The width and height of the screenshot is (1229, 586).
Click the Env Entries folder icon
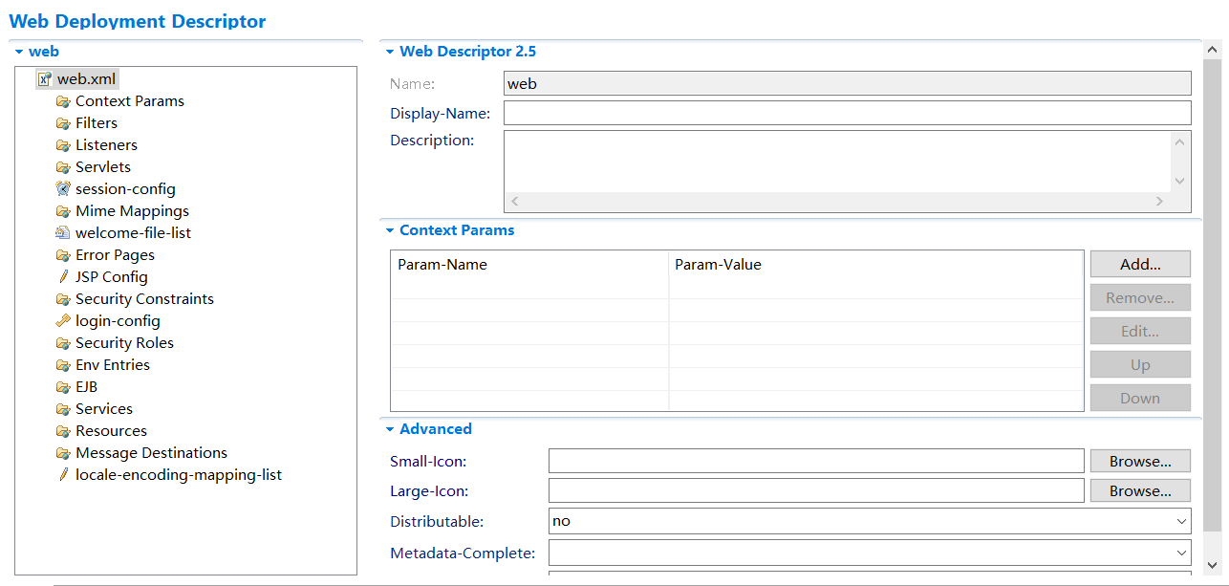coord(63,365)
